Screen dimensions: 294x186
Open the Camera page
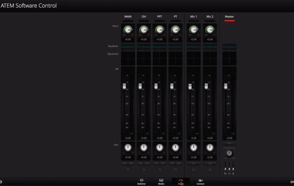point(200,181)
